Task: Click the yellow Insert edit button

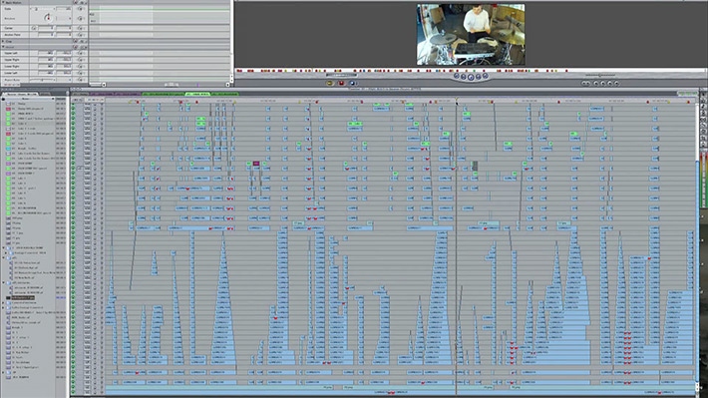Action: coord(330,83)
